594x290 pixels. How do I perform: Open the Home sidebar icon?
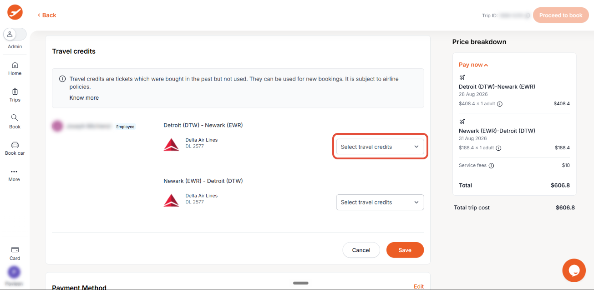pyautogui.click(x=15, y=65)
